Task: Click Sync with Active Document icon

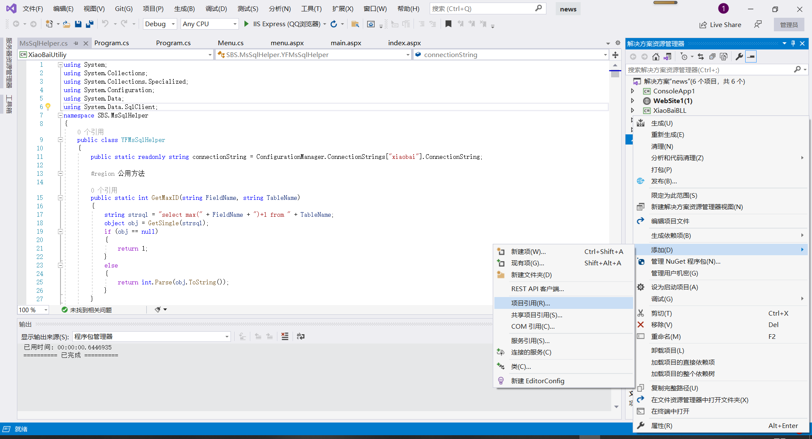Action: [x=701, y=57]
